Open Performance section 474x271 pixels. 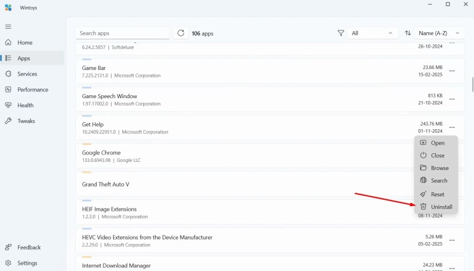(x=32, y=90)
